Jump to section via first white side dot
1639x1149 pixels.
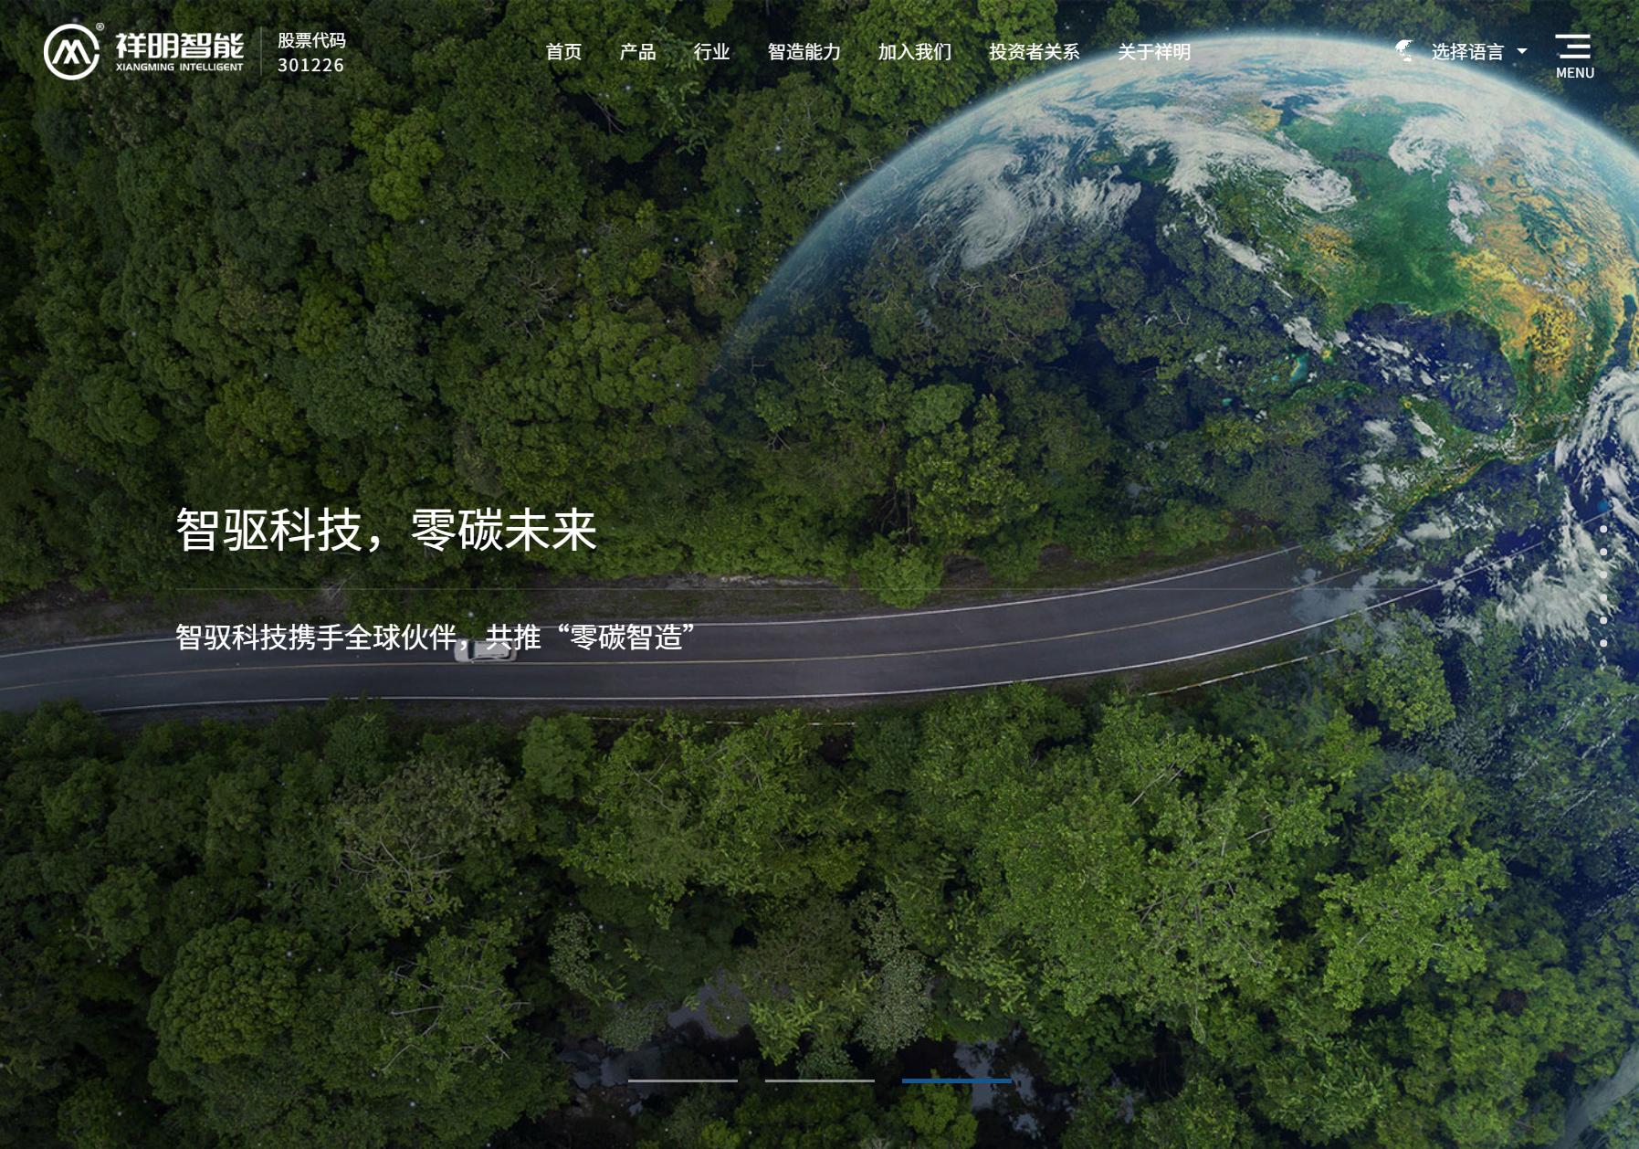click(1603, 529)
